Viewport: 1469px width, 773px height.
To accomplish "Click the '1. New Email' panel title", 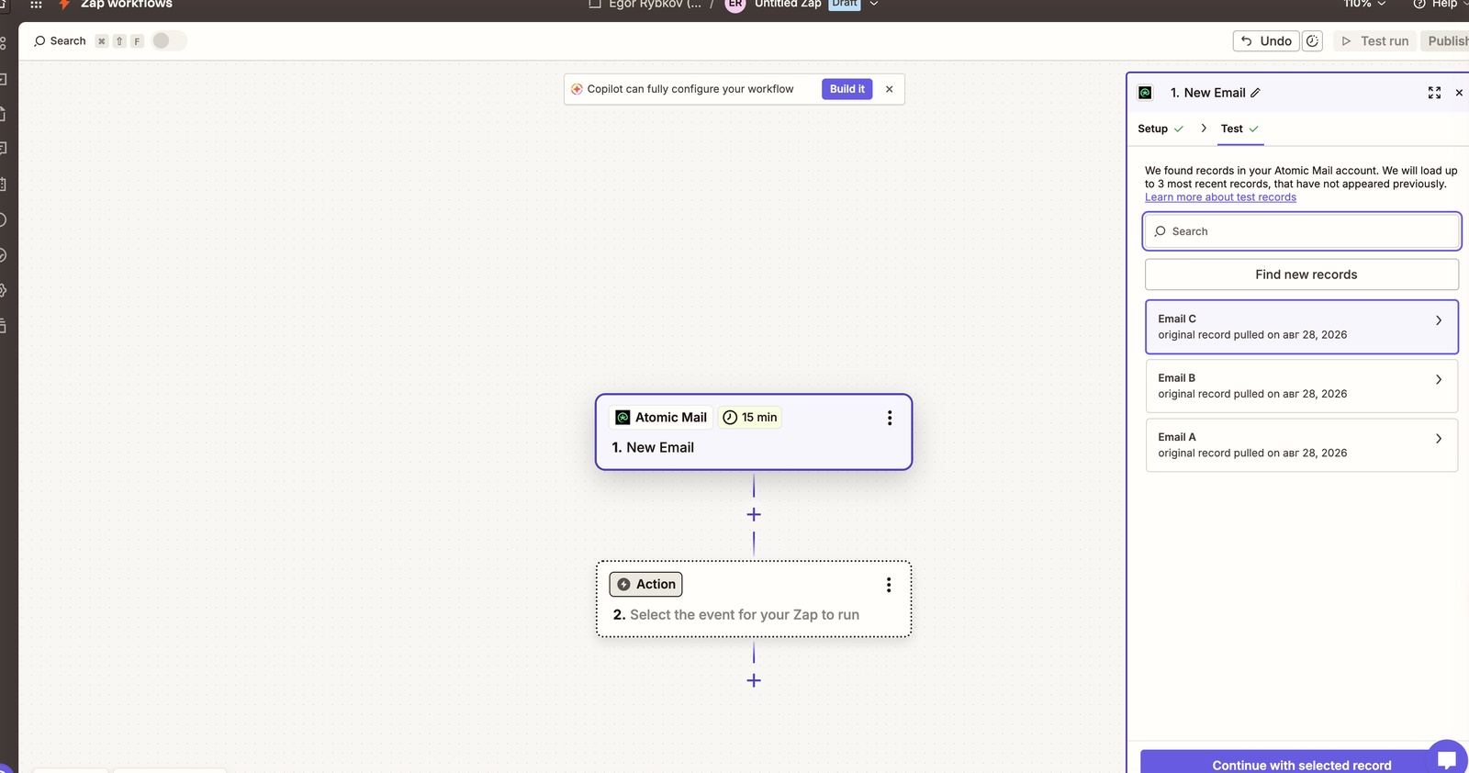I will click(1207, 93).
